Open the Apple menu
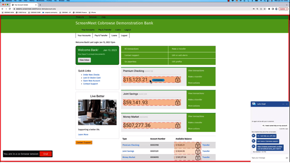 click(3, 1)
